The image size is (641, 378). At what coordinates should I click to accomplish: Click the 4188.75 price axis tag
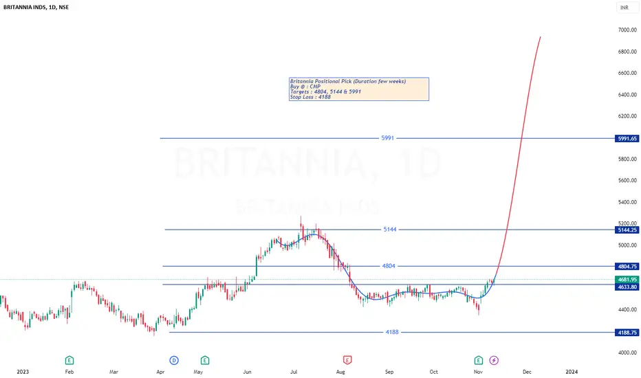(627, 333)
